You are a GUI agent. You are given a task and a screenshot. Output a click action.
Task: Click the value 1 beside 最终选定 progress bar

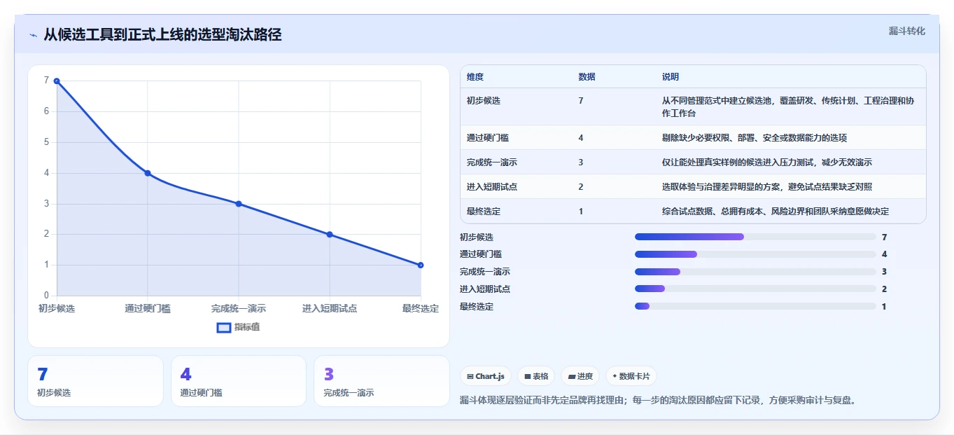coord(885,307)
